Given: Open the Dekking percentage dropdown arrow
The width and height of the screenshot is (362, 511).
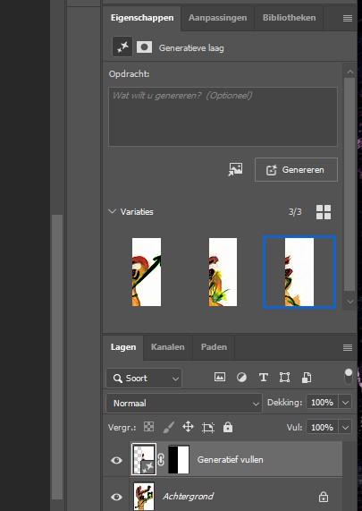Looking at the screenshot, I should (x=345, y=403).
